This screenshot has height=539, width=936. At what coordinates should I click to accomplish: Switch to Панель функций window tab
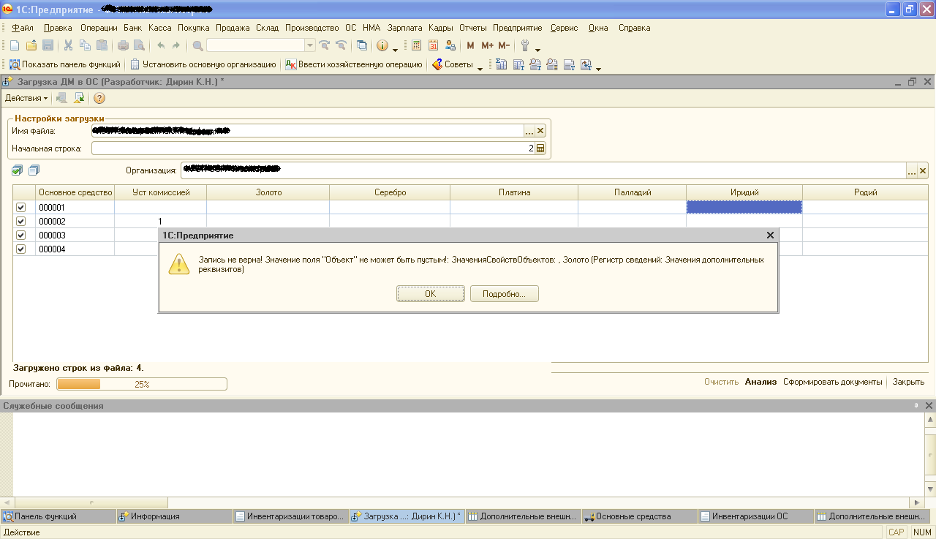pyautogui.click(x=58, y=516)
